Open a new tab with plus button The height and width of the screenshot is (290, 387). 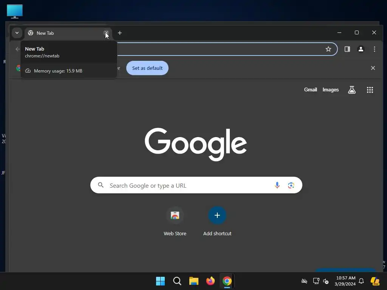click(120, 33)
